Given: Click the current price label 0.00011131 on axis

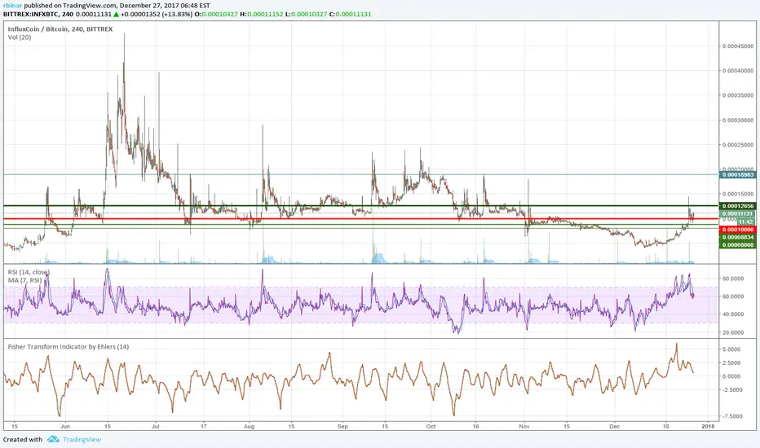Looking at the screenshot, I should pos(738,213).
